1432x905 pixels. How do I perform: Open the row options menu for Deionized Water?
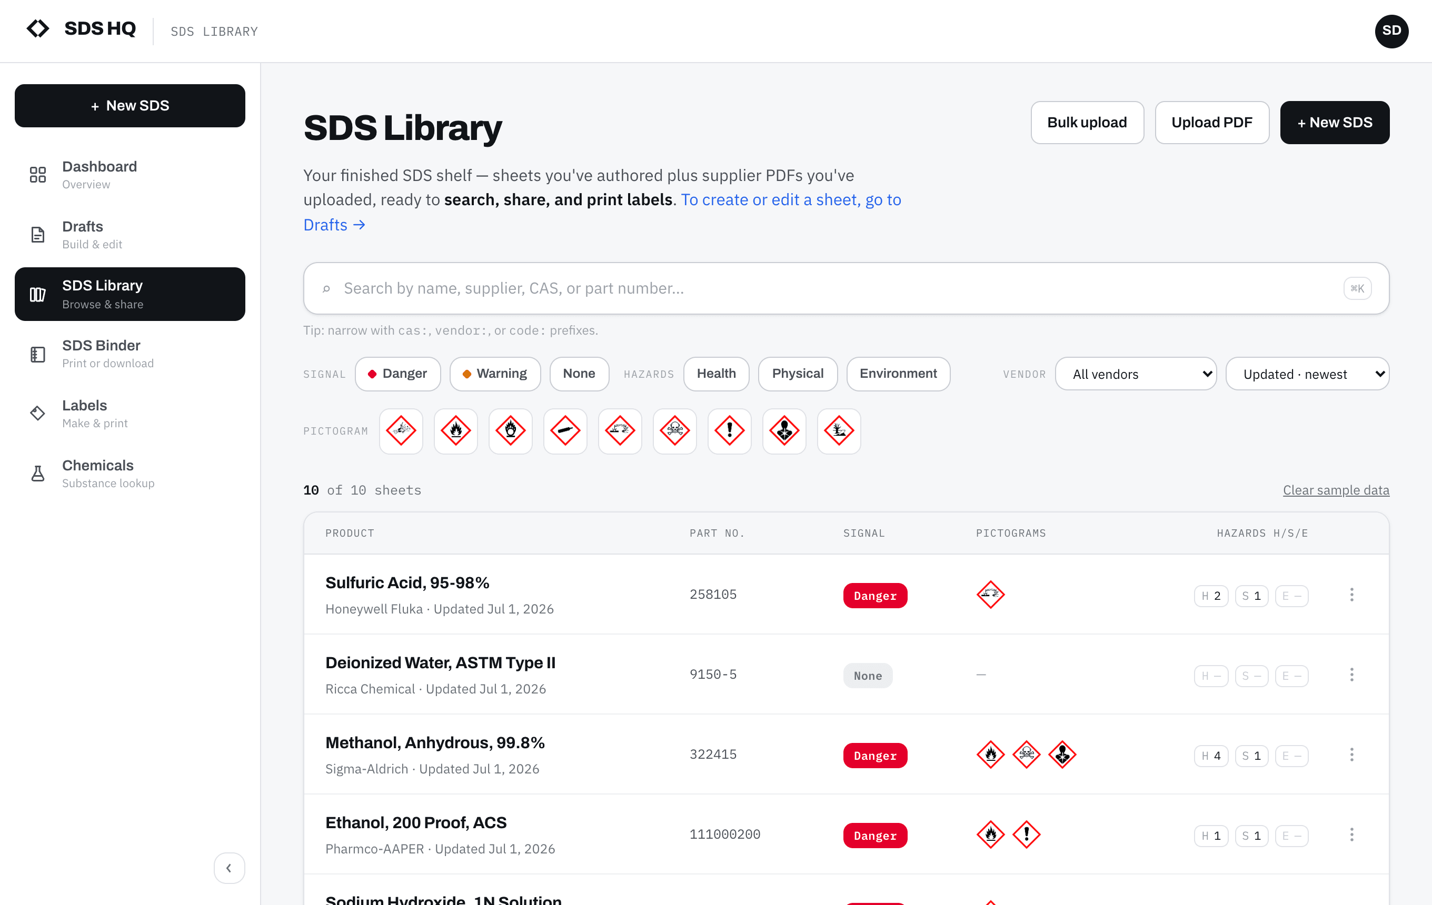coord(1352,675)
